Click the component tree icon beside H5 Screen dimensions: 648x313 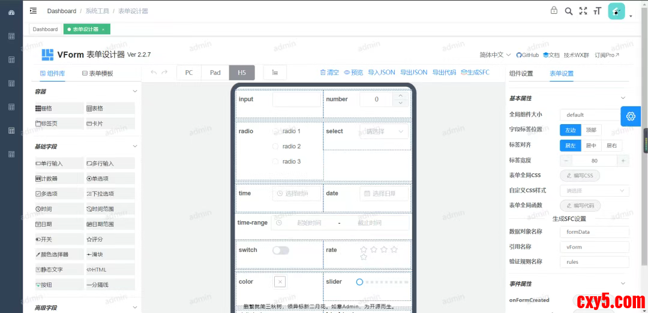275,73
